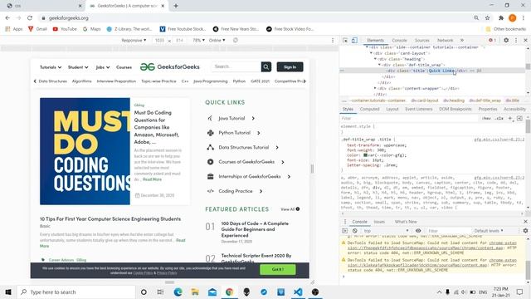Add a new style rule plus icon
531x299 pixels.
coord(510,118)
